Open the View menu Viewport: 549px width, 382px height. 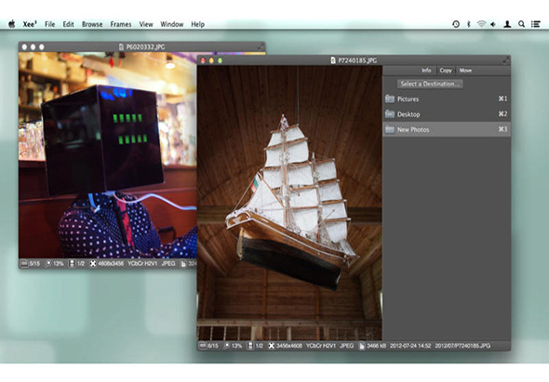146,24
